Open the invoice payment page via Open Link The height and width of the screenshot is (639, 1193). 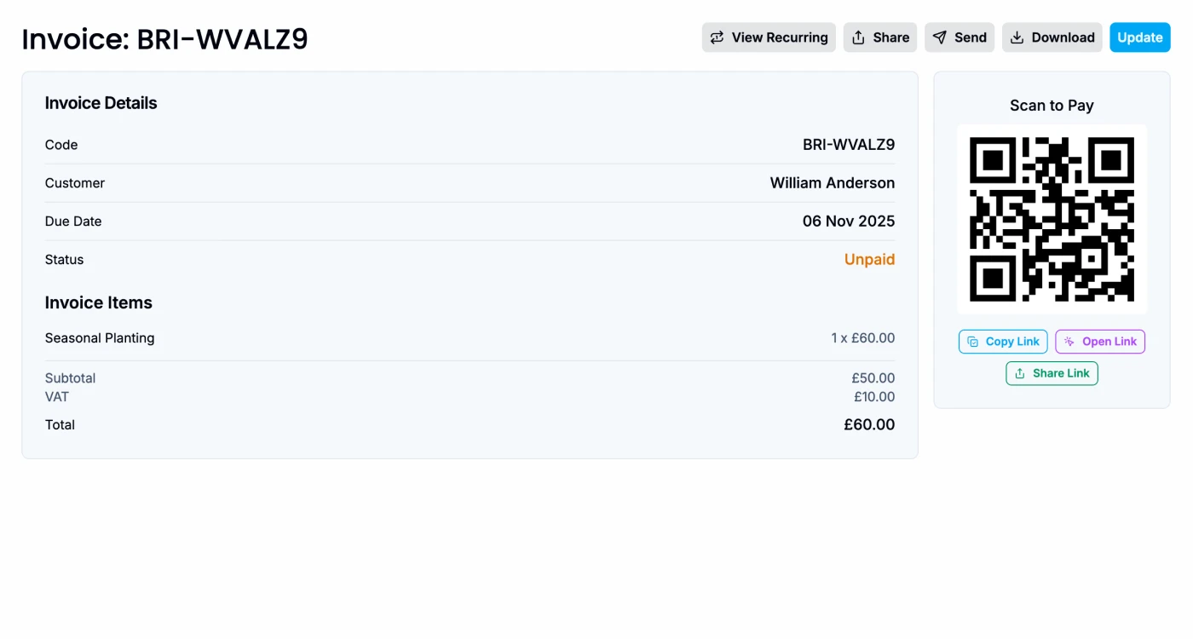tap(1100, 341)
